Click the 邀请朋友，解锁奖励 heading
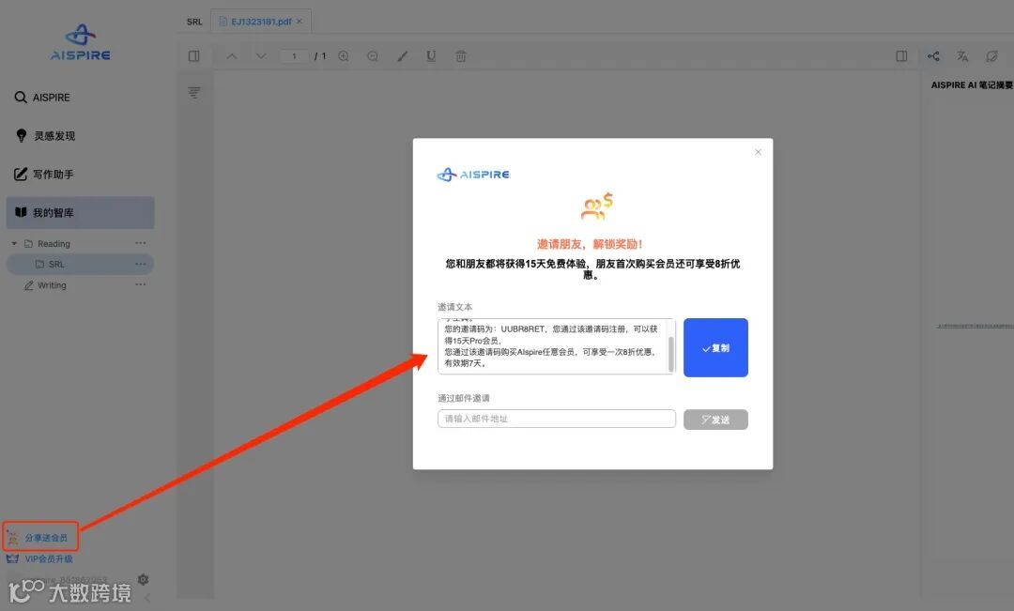 590,244
